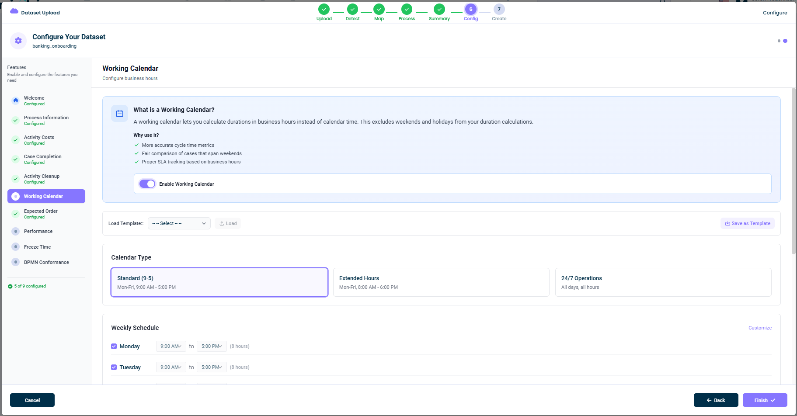Open Tuesday end time 5:00 PM dropdown
Screen dimensions: 797x416
tap(212, 367)
